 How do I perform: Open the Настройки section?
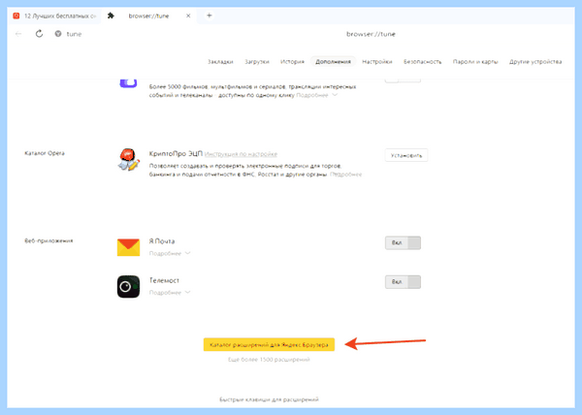(377, 61)
